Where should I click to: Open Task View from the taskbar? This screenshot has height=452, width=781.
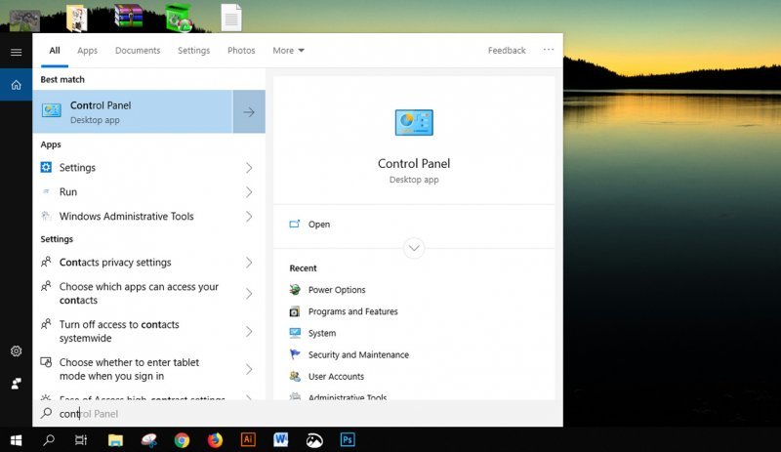(x=81, y=440)
